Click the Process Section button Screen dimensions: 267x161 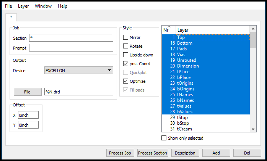point(153,153)
